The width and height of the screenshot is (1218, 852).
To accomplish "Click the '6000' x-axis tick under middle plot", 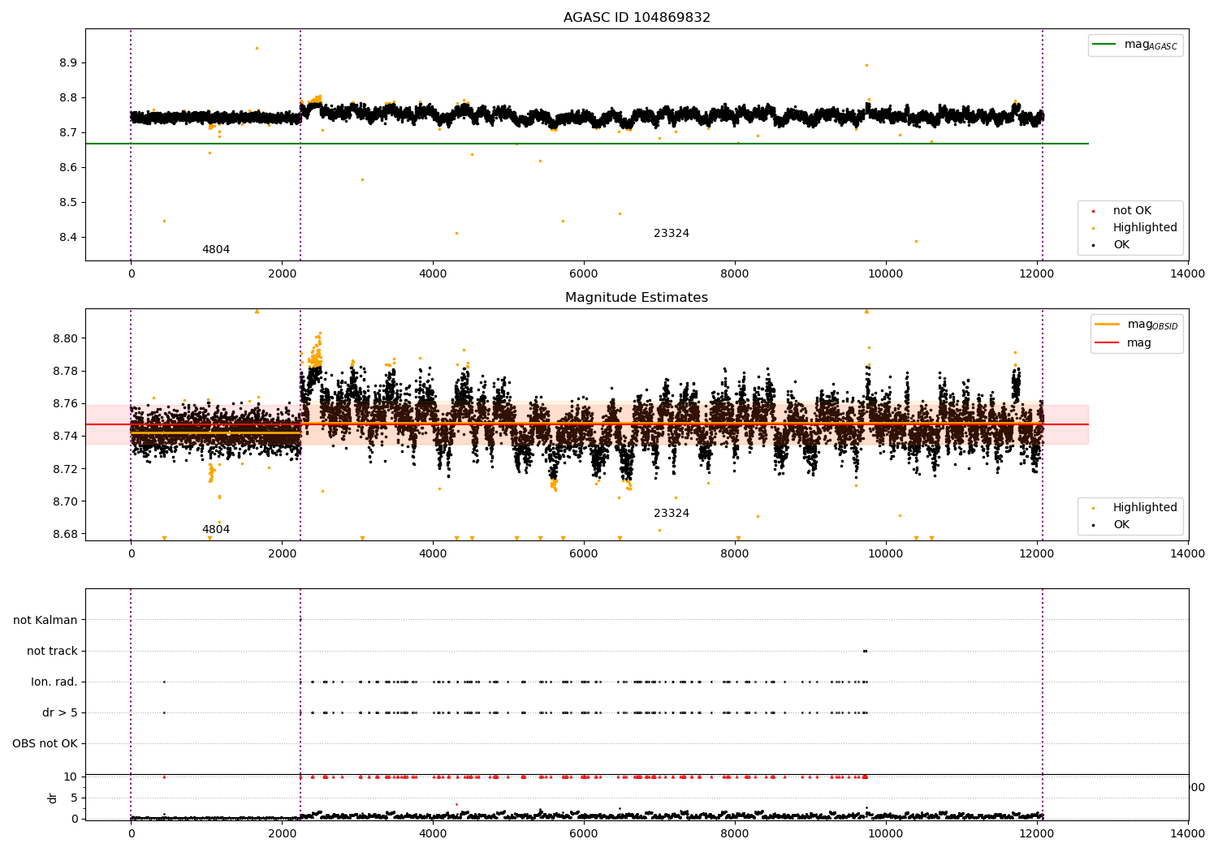I will point(584,554).
